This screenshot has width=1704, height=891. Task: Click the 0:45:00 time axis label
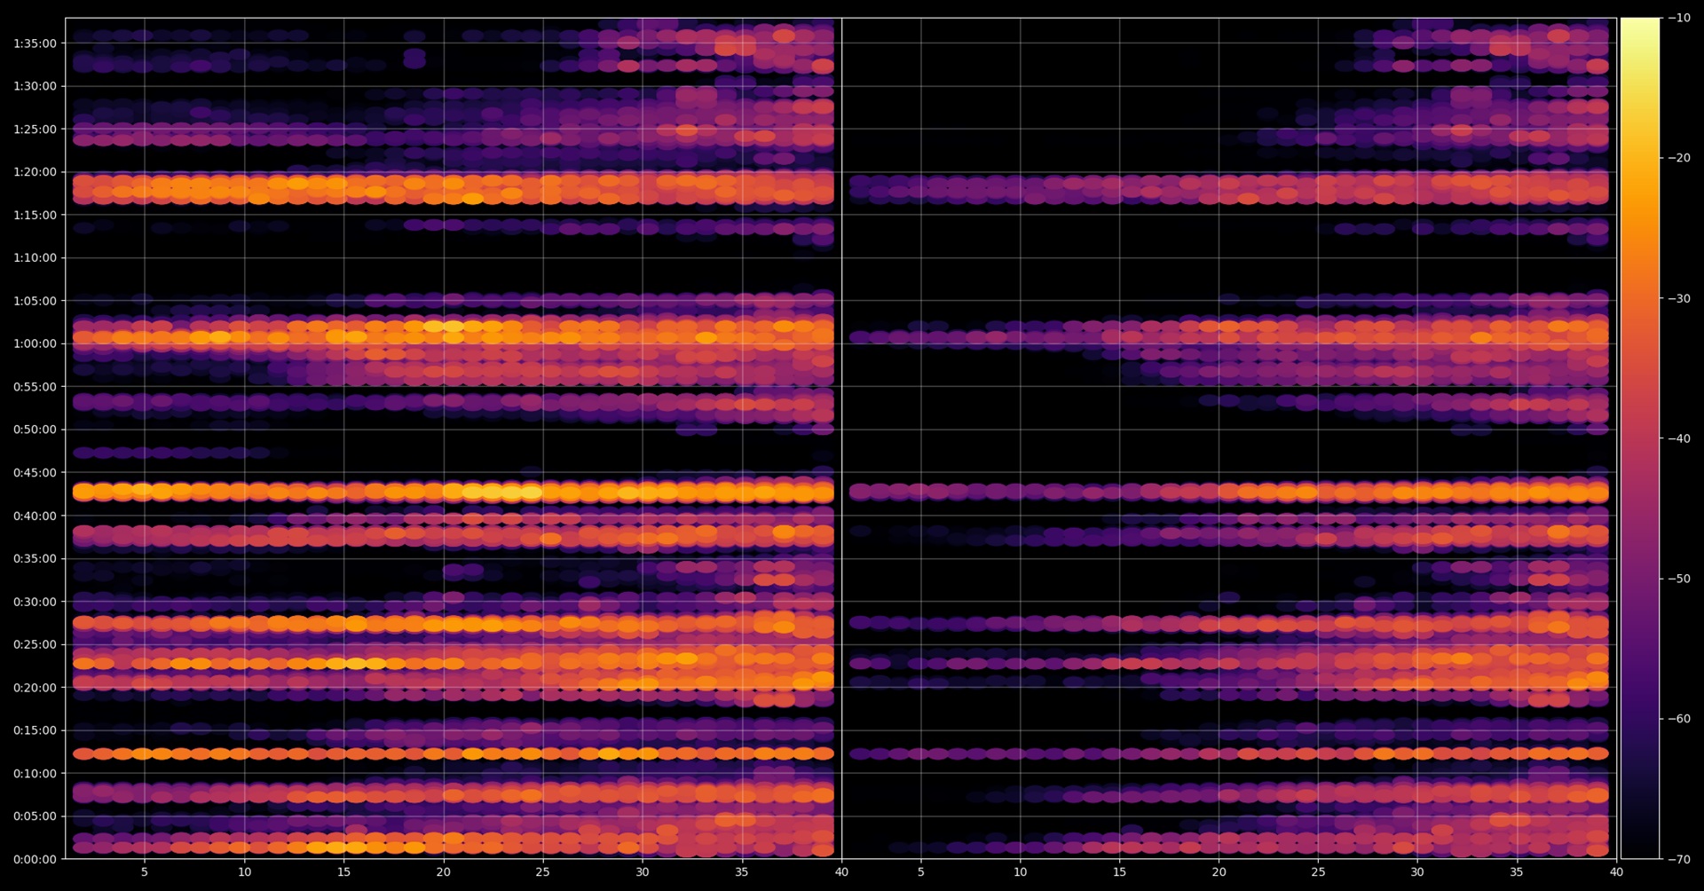(x=35, y=473)
